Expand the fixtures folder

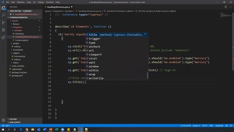[16, 24]
